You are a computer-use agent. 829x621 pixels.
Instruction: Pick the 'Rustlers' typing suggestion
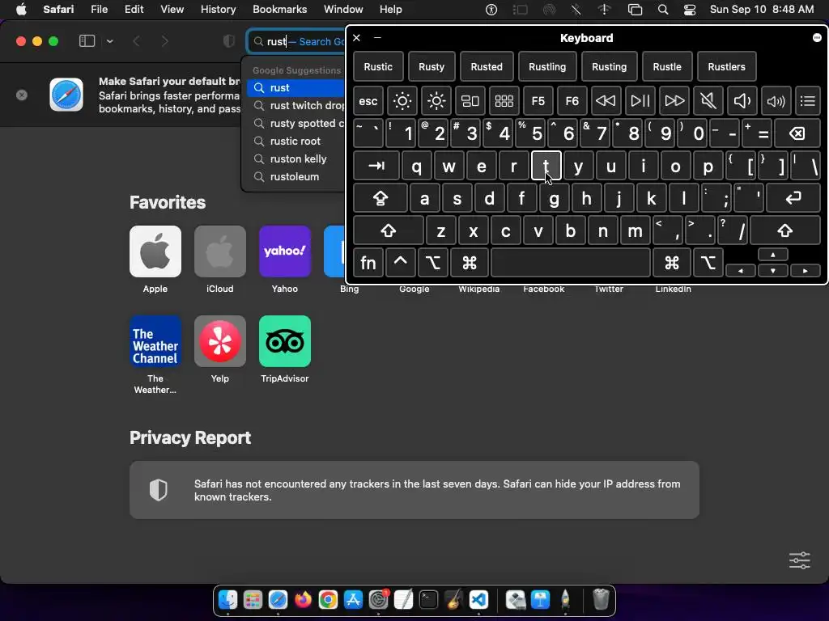726,67
